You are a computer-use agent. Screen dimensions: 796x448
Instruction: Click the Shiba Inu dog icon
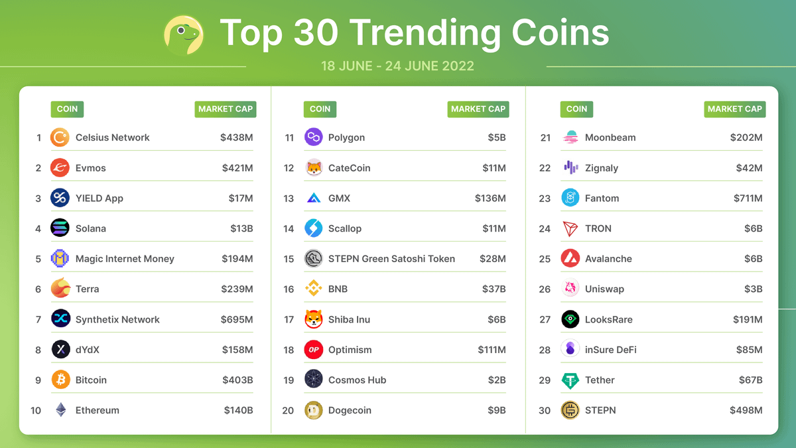313,319
